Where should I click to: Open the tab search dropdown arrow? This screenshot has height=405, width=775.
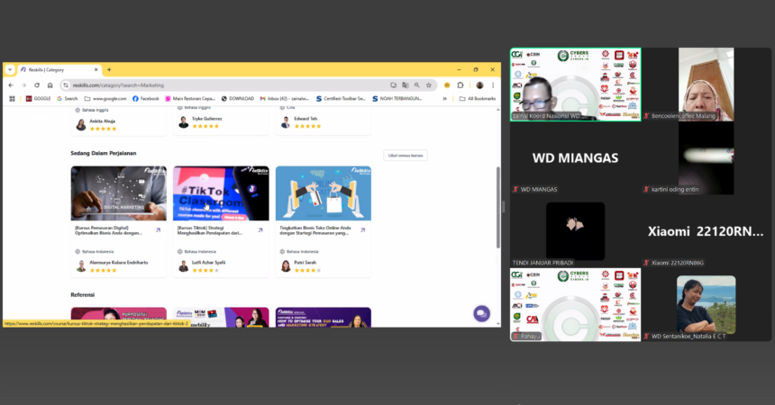click(10, 69)
